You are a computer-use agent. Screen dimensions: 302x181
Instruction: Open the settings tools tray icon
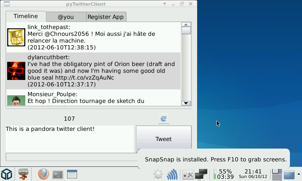click(188, 175)
